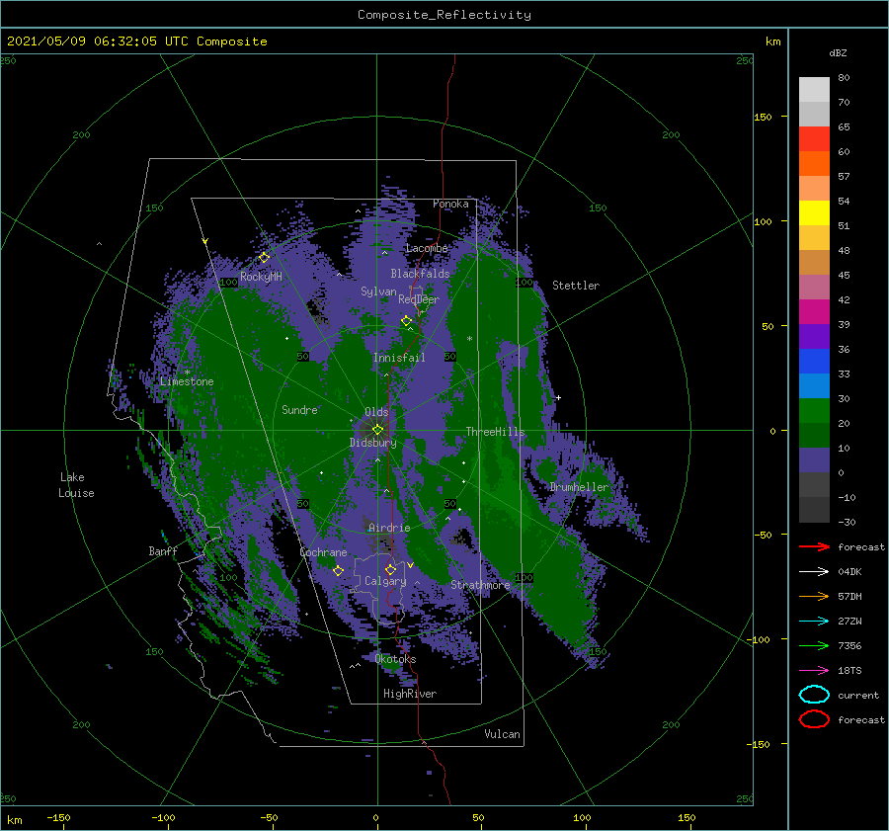Click the -150 tick on bottom axis
Viewport: 889px width, 831px height.
pyautogui.click(x=58, y=817)
